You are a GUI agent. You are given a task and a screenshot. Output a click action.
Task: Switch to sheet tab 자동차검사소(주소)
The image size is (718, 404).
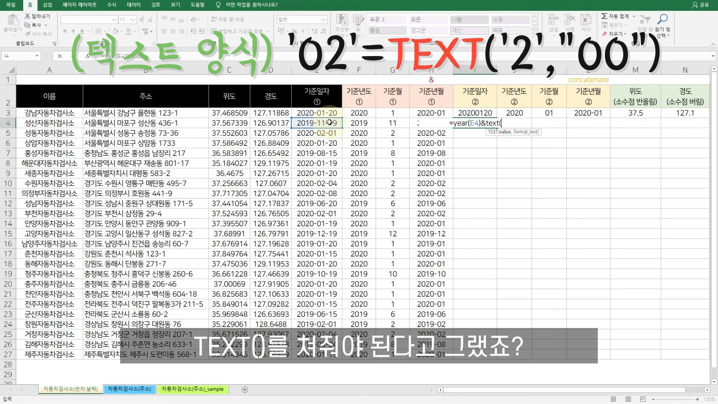[129, 389]
